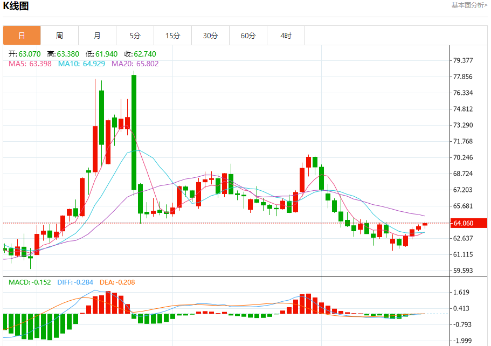
Task: Click the MA5 63.398 indicator label
Action: [30, 64]
